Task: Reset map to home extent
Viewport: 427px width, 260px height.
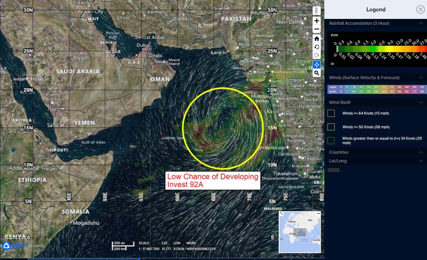Action: click(x=317, y=39)
